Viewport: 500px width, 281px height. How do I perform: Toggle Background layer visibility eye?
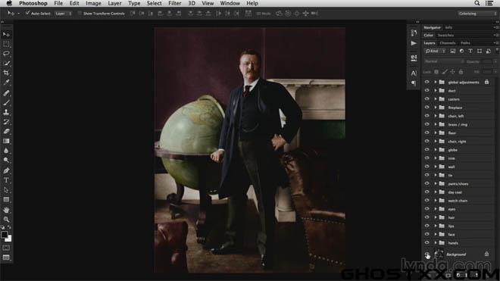427,254
